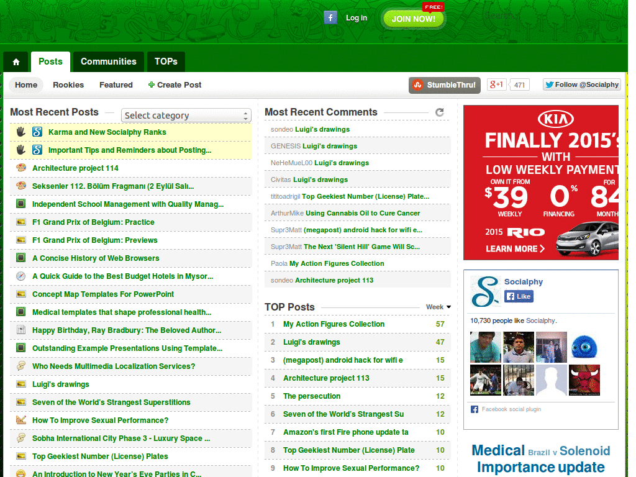
Task: Click the StumbleThru! button
Action: [x=445, y=85]
